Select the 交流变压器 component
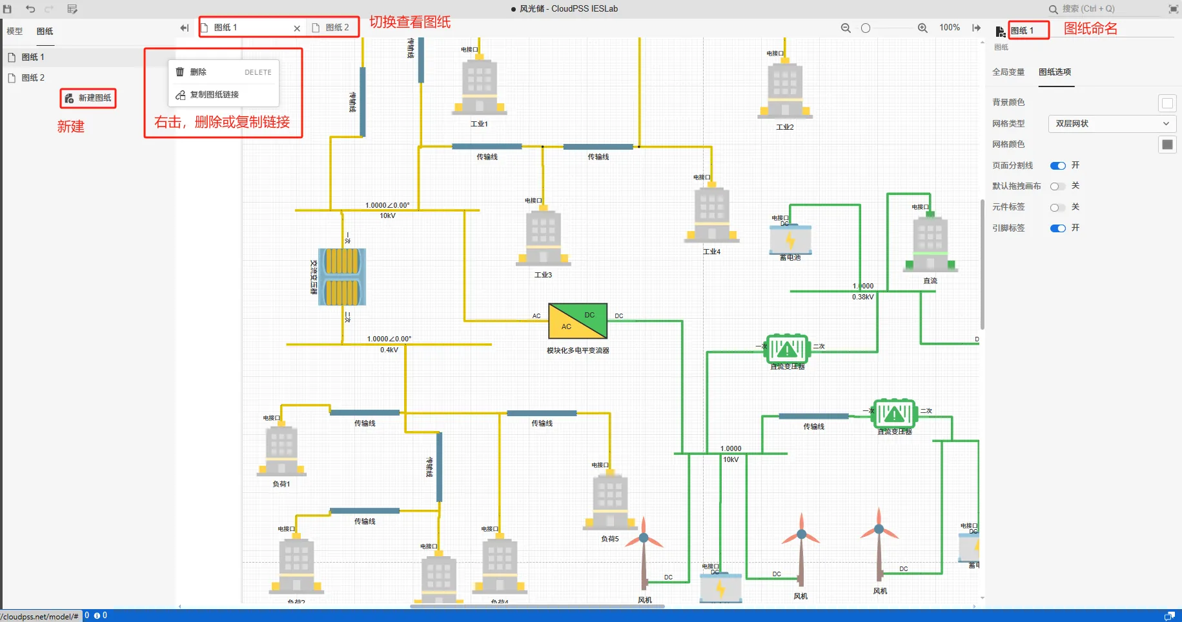Screen dimensions: 1182x622 coord(342,277)
